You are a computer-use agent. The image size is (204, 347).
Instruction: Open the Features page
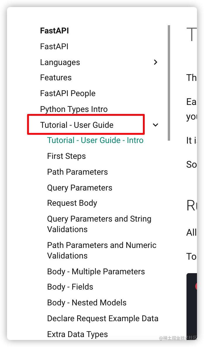coord(56,77)
